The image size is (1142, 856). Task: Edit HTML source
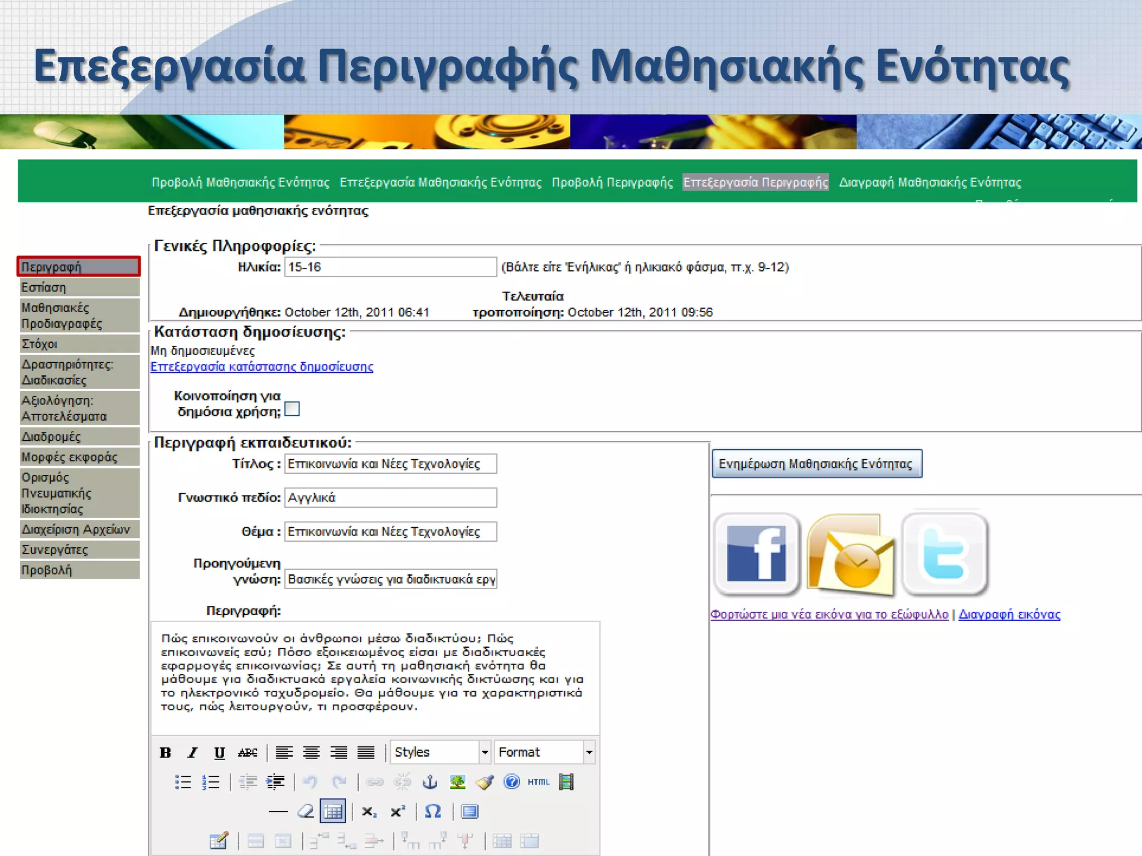pyautogui.click(x=538, y=782)
